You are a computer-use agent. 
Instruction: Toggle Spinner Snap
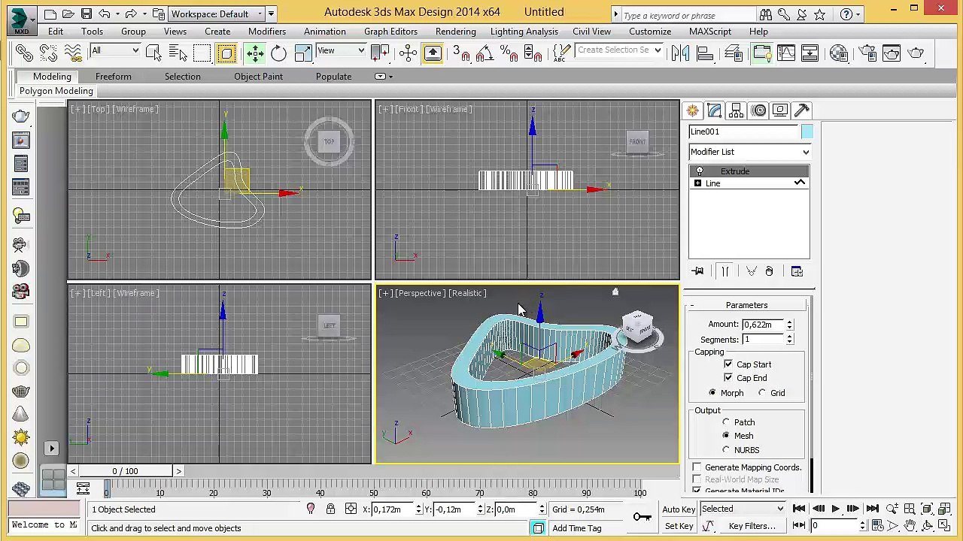coord(533,53)
